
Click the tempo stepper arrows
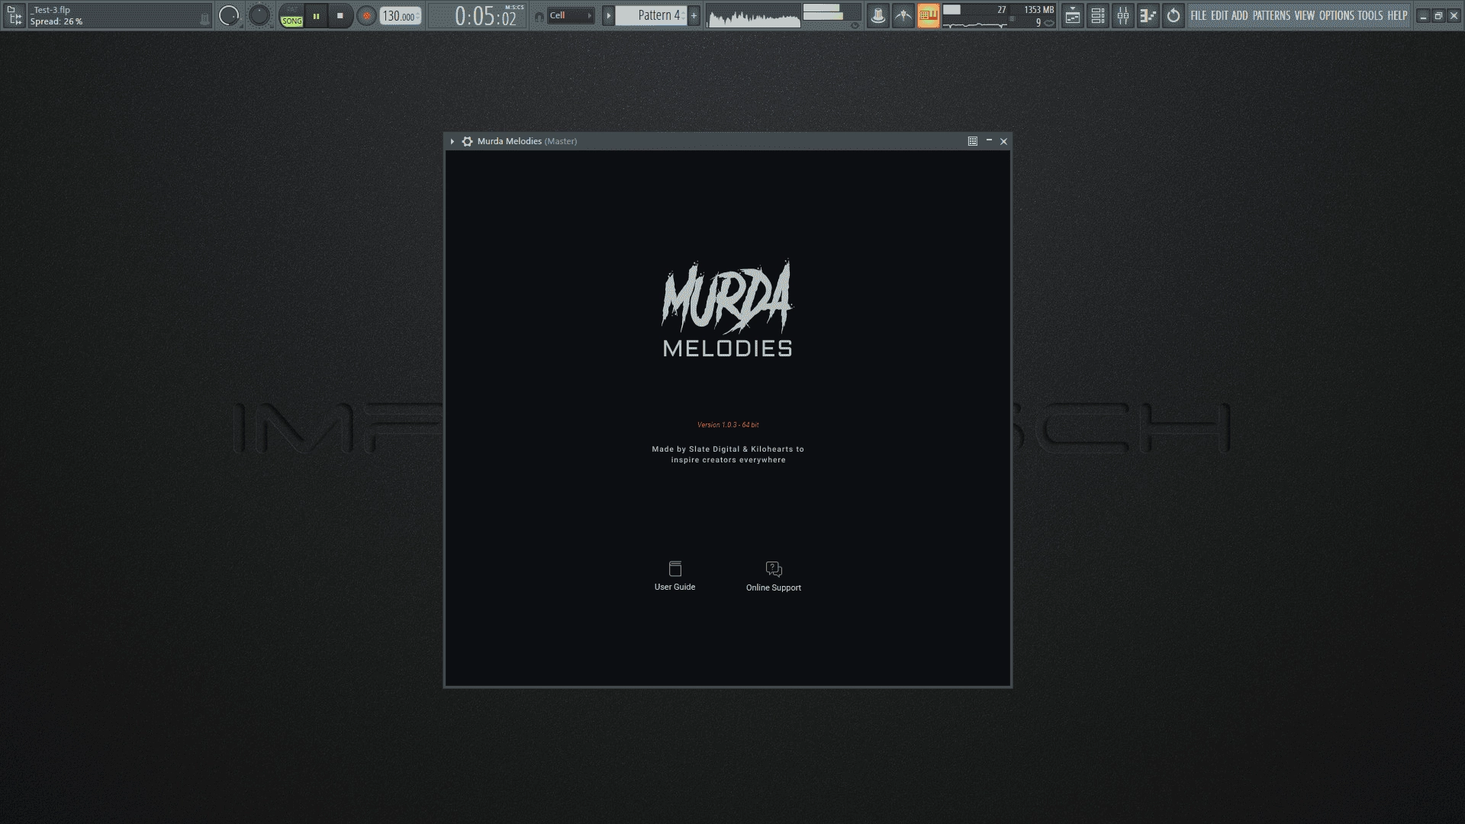click(x=418, y=16)
